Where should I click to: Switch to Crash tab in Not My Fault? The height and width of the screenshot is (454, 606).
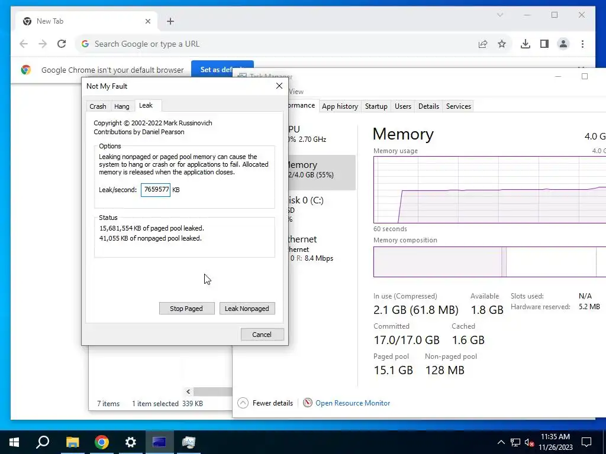(x=98, y=106)
